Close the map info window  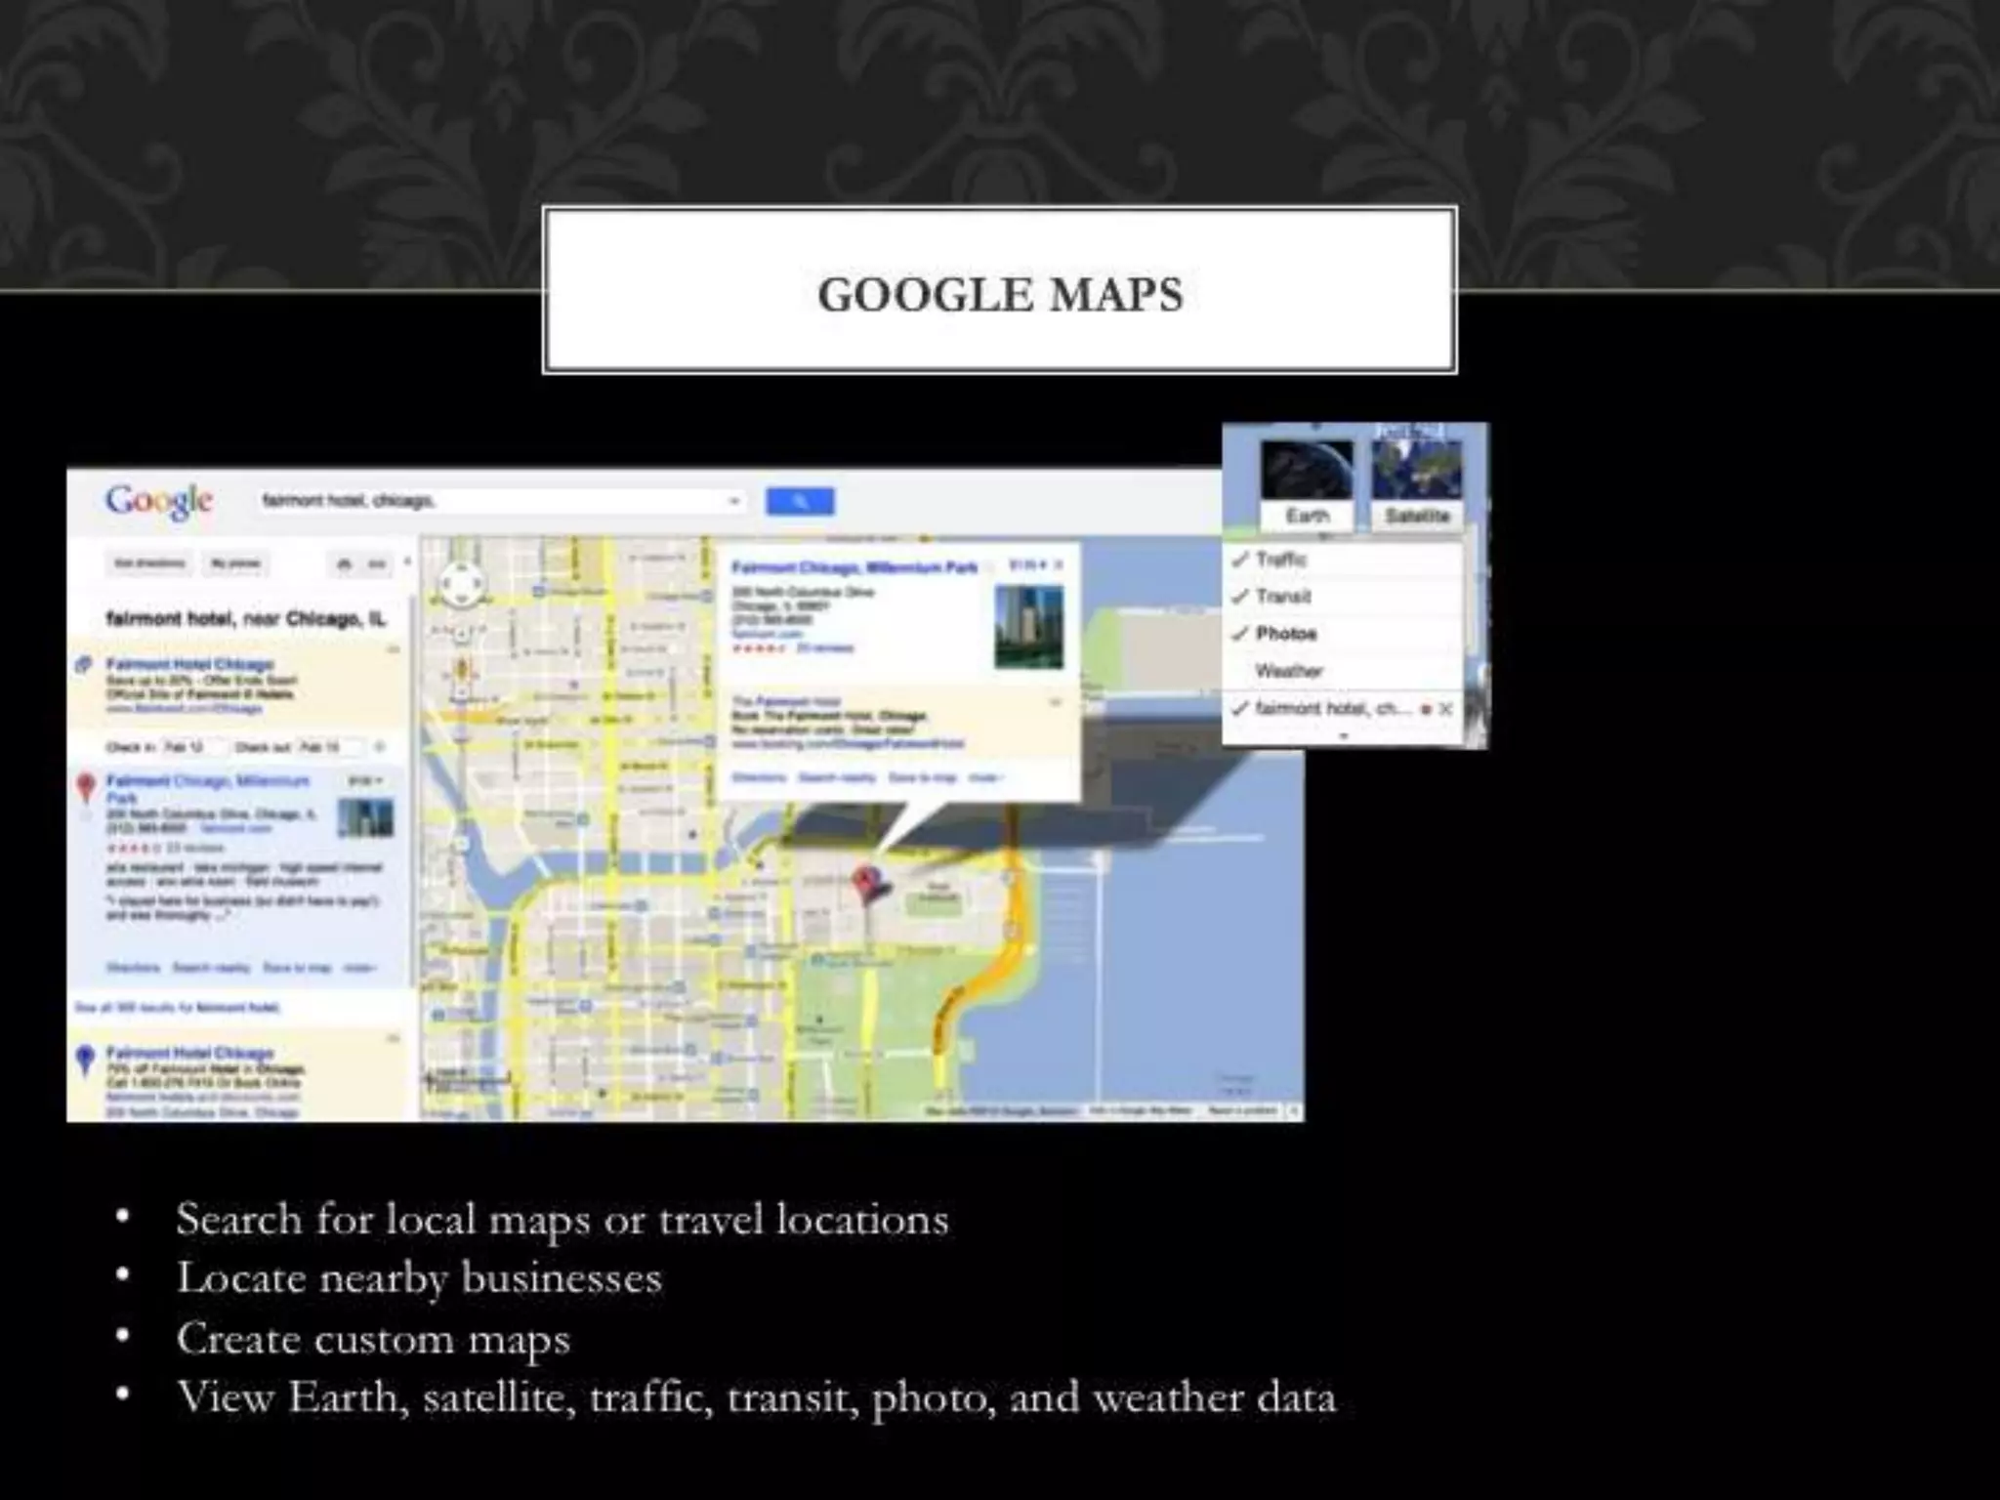click(1060, 564)
